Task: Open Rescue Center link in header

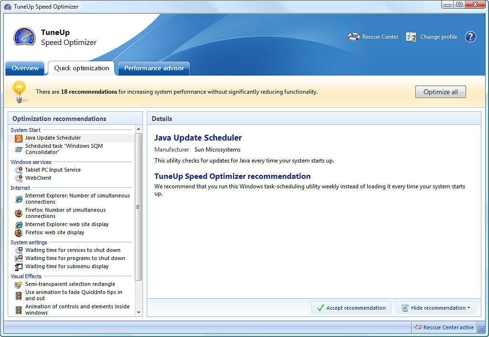Action: [380, 37]
